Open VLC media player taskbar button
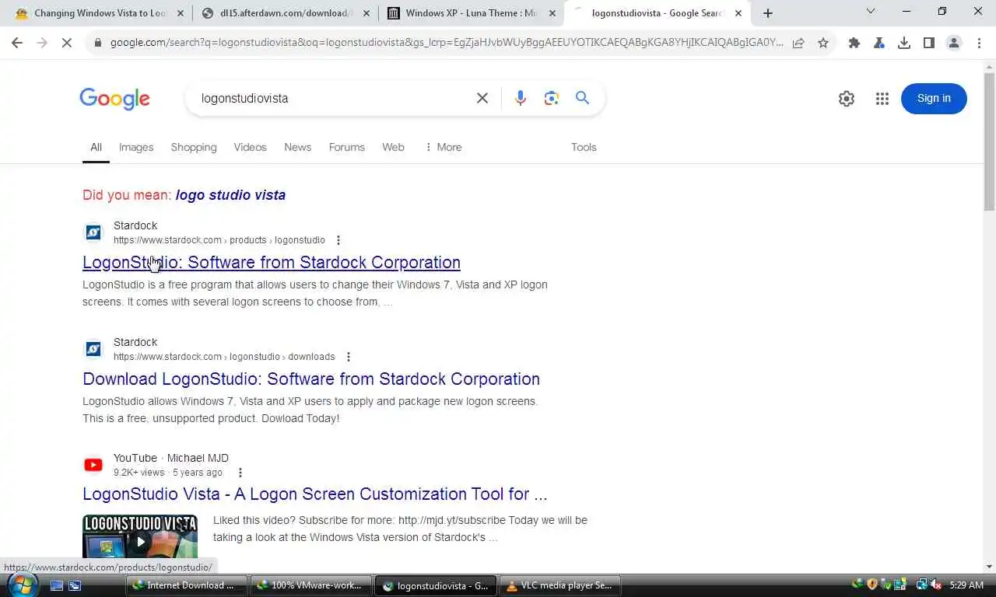 [560, 585]
